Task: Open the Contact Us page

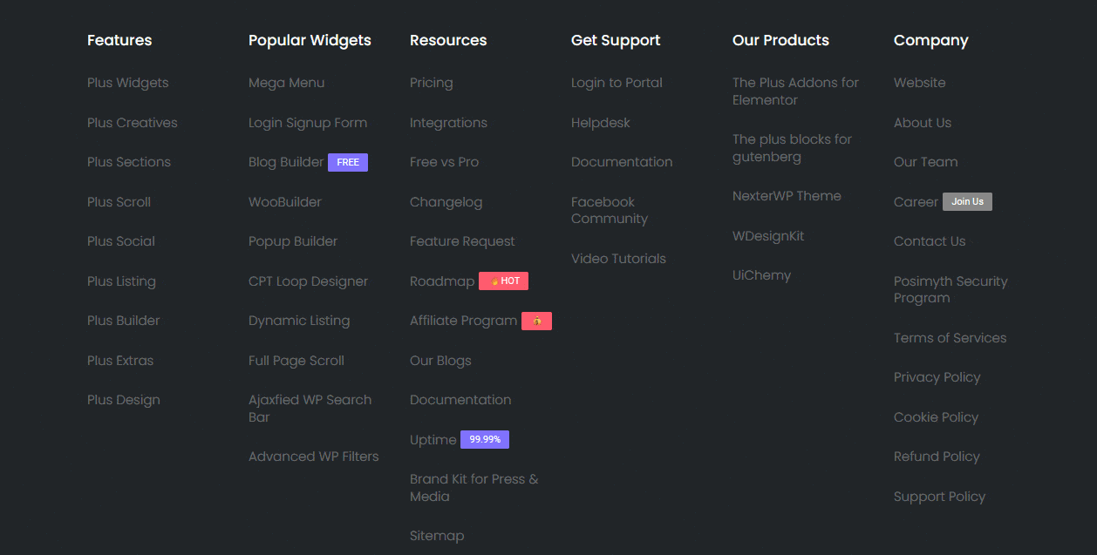Action: coord(929,240)
